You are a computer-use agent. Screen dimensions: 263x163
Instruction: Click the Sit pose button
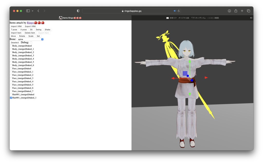[31, 29]
